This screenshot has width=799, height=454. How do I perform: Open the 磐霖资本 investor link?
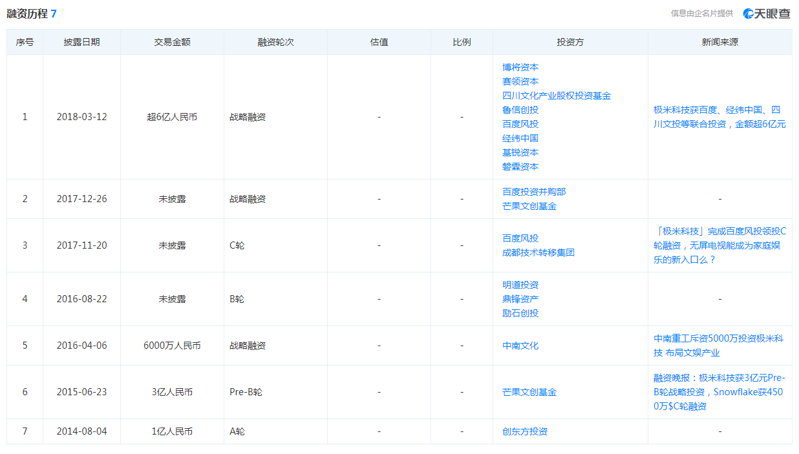coord(520,167)
